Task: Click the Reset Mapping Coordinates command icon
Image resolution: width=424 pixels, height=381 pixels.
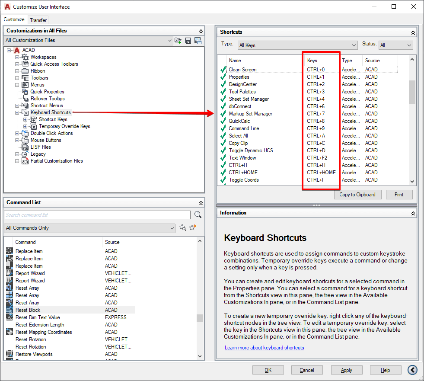Action: [x=10, y=332]
